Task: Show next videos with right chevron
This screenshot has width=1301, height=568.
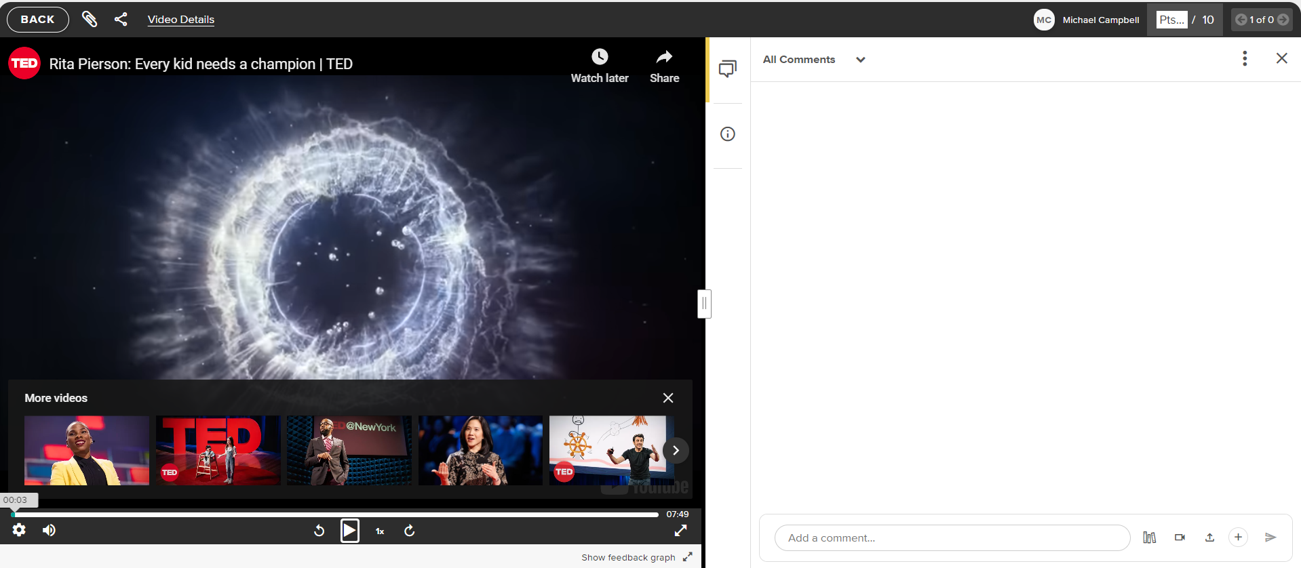Action: [x=676, y=451]
